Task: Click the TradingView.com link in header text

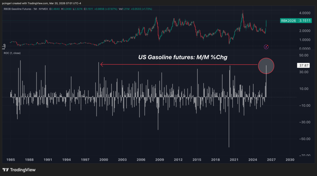Action: [39, 3]
